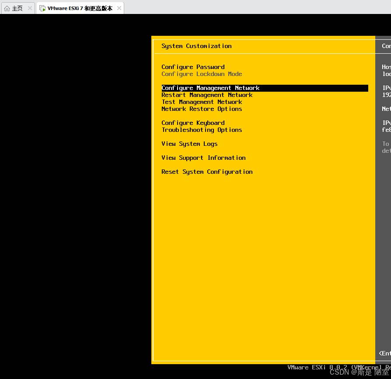Switch to the 主页 tab
The width and height of the screenshot is (391, 379).
coord(17,8)
